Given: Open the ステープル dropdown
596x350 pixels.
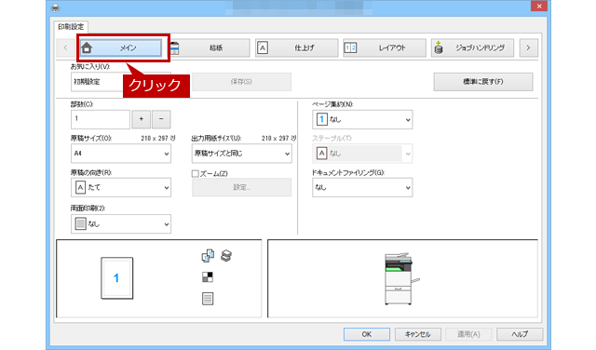Looking at the screenshot, I should tap(362, 154).
